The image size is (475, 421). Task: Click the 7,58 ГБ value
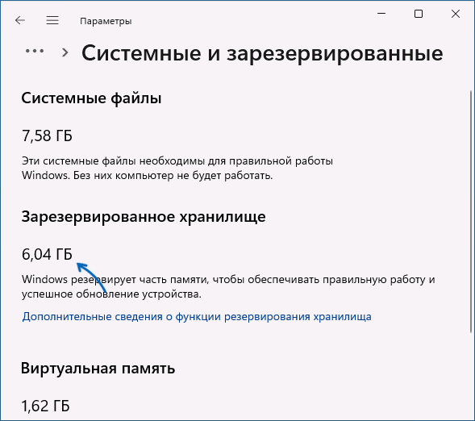click(47, 135)
